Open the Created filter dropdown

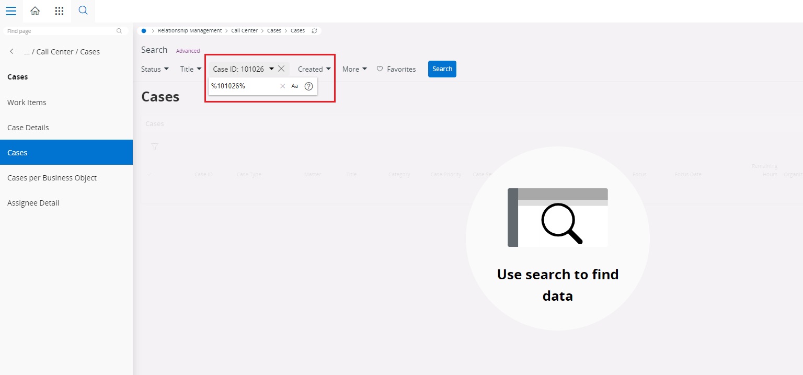tap(314, 69)
